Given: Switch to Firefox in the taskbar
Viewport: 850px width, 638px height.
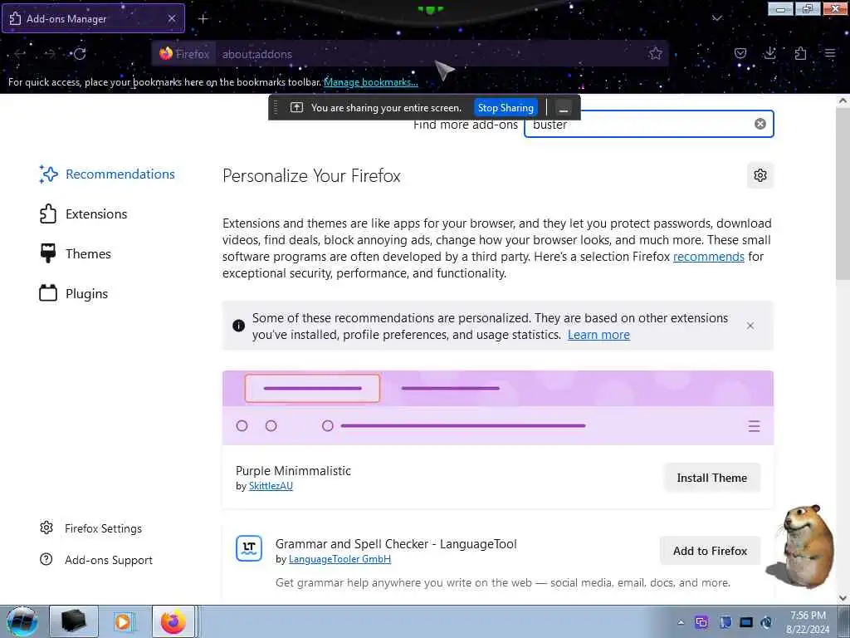Looking at the screenshot, I should click(x=173, y=621).
